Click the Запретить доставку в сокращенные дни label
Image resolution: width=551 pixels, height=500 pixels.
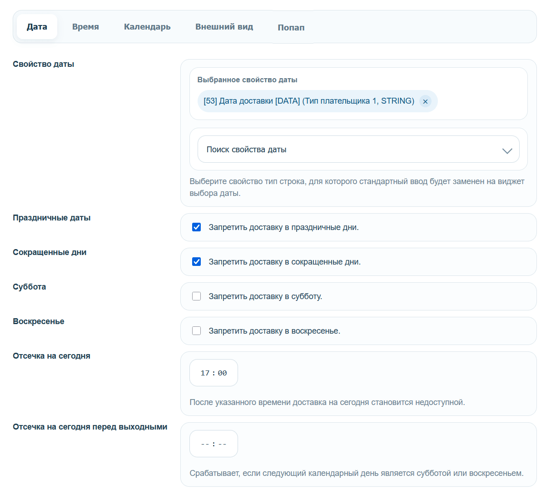click(x=284, y=262)
